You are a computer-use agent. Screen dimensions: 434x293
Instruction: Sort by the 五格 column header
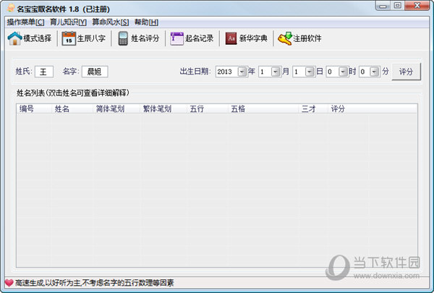tap(263, 109)
